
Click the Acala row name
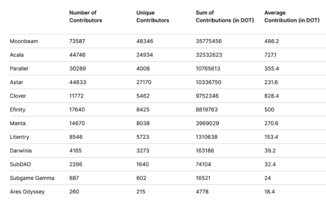coord(17,55)
